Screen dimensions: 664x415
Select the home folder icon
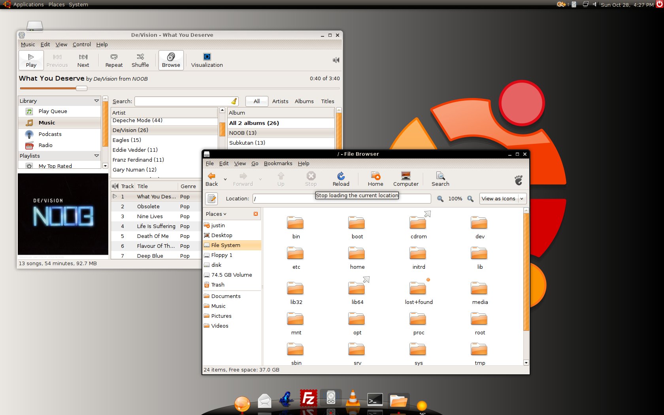click(x=357, y=253)
